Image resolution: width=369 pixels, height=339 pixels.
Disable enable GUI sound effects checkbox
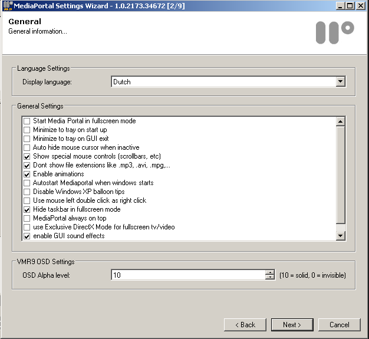(x=27, y=236)
